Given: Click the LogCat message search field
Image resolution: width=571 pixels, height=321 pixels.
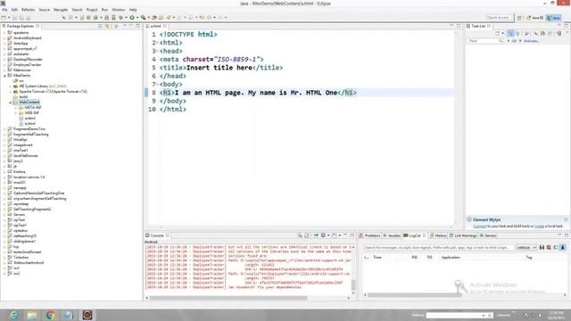Looking at the screenshot, I should 439,248.
